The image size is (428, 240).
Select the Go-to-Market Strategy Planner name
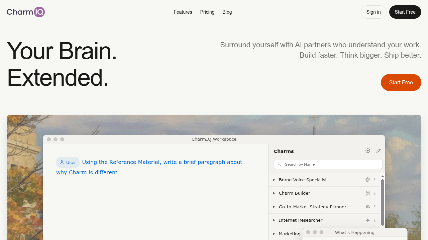[x=313, y=207]
